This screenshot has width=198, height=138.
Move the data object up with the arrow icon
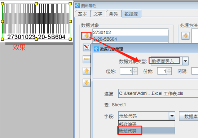(x=87, y=71)
